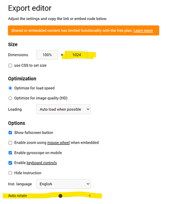
Task: Click the Auto rotate value 8
Action: click(90, 196)
